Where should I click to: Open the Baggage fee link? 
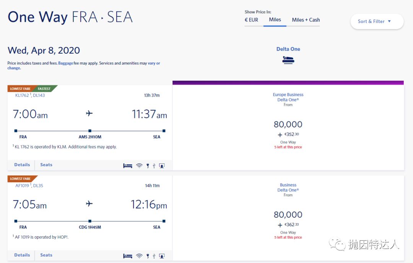pyautogui.click(x=65, y=63)
